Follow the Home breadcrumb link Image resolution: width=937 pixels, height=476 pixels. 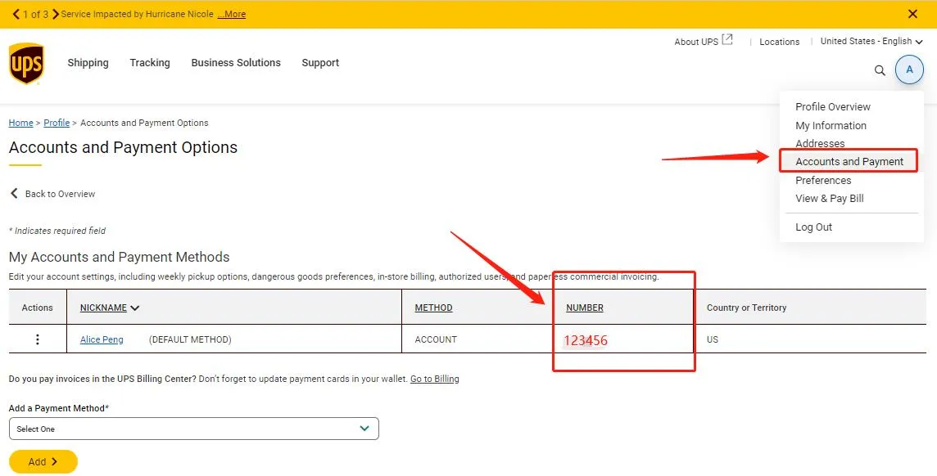click(21, 123)
